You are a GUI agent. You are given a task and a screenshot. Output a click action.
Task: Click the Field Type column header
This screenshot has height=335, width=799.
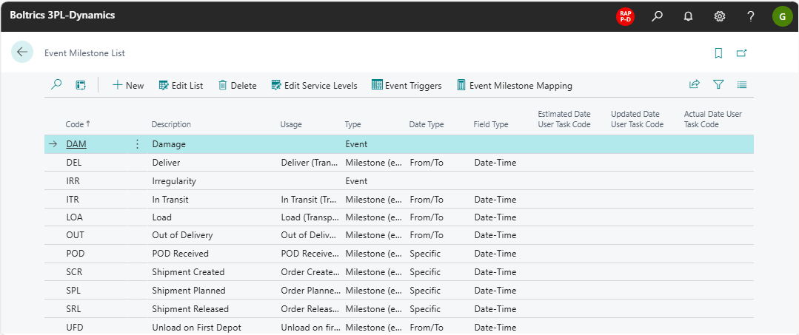(x=491, y=124)
